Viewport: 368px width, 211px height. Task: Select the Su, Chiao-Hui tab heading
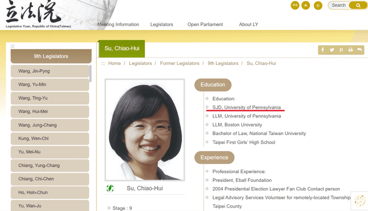point(122,49)
